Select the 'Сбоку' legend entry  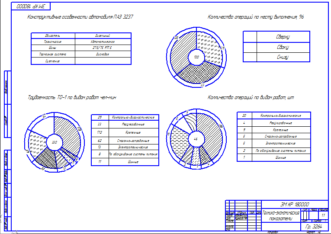click(283, 47)
